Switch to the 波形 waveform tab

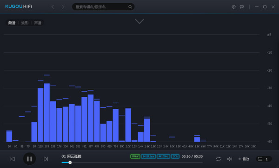[25, 23]
